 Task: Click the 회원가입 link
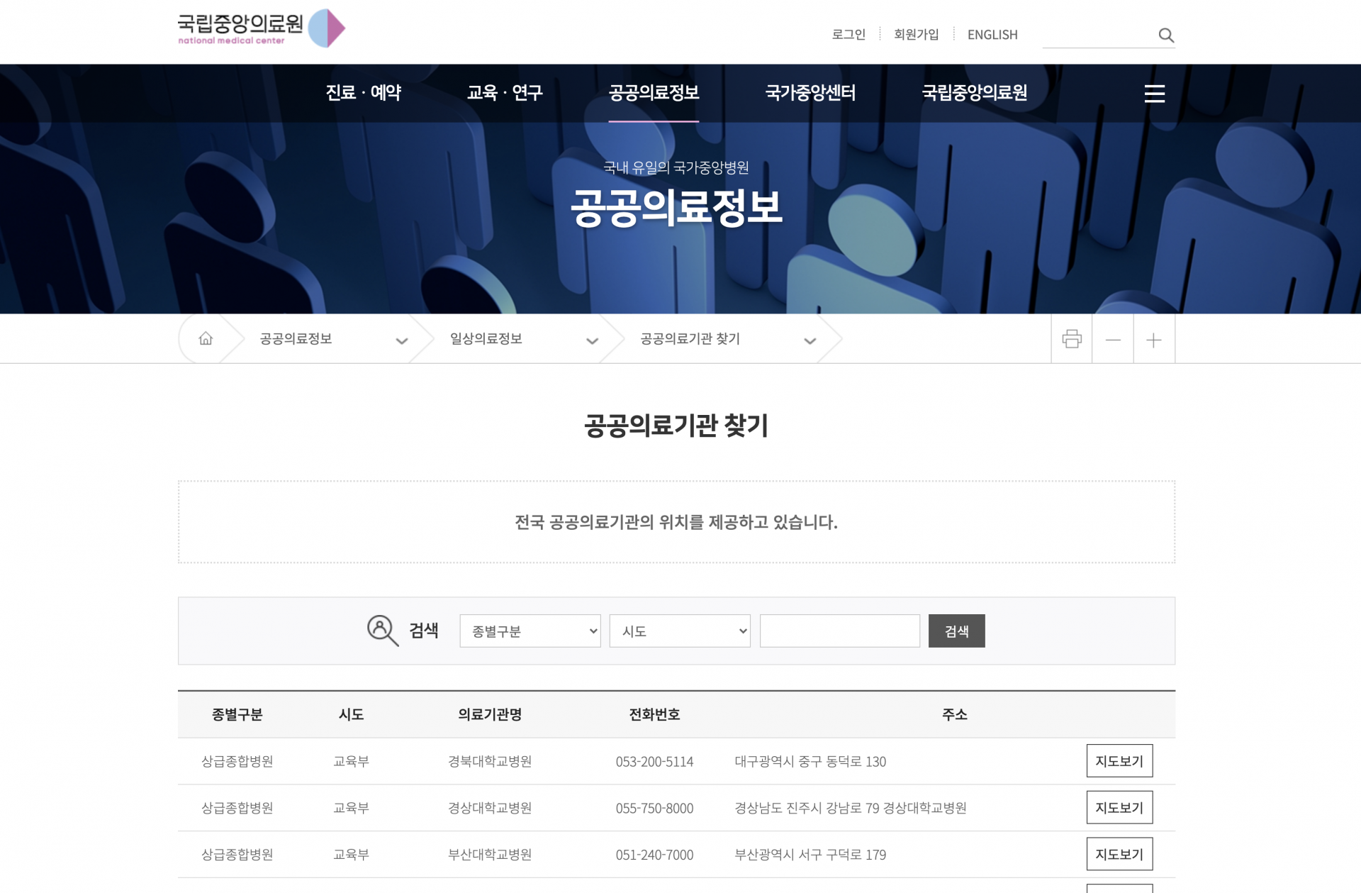916,34
